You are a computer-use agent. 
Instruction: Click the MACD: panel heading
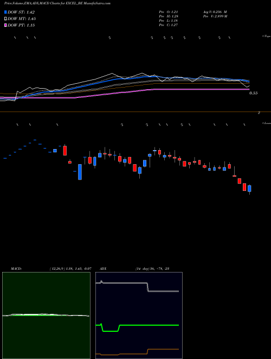tap(16, 269)
